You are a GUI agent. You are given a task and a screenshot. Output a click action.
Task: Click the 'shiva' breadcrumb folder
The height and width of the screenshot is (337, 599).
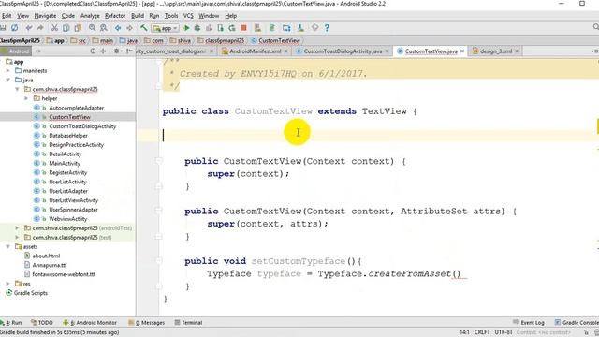[181, 40]
